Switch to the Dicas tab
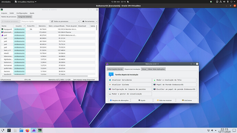The image size is (237, 133). [144, 69]
